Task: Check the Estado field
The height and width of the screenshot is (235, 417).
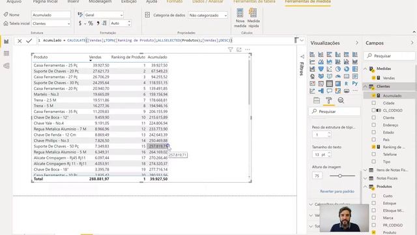Action: coord(373,132)
